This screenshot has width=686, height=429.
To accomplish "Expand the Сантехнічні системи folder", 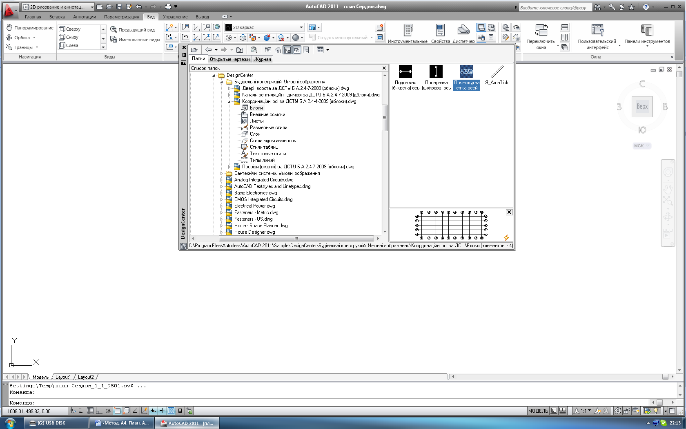I will click(x=221, y=173).
